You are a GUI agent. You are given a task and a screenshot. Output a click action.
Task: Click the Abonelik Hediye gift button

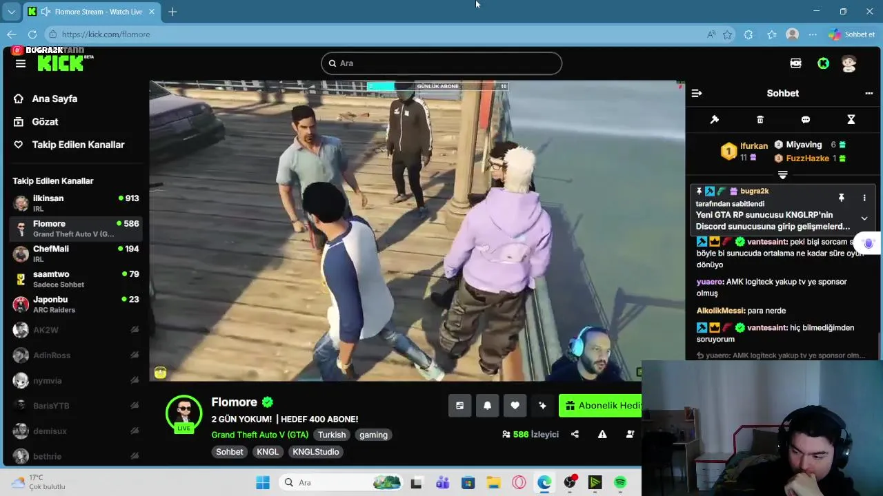click(x=600, y=406)
